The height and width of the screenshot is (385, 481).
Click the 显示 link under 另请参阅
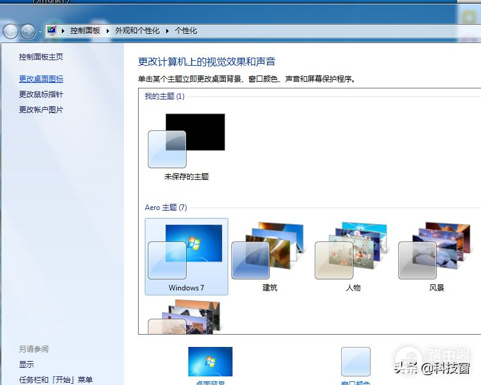pyautogui.click(x=26, y=365)
